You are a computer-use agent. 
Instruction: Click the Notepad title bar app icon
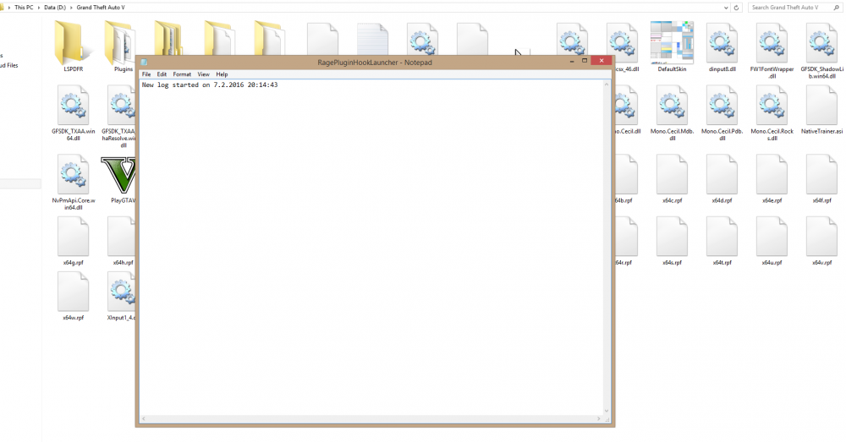pyautogui.click(x=144, y=62)
